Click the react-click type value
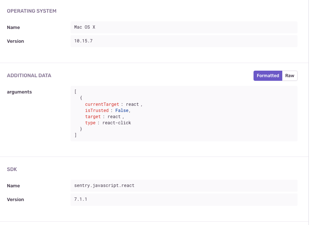 [116, 123]
